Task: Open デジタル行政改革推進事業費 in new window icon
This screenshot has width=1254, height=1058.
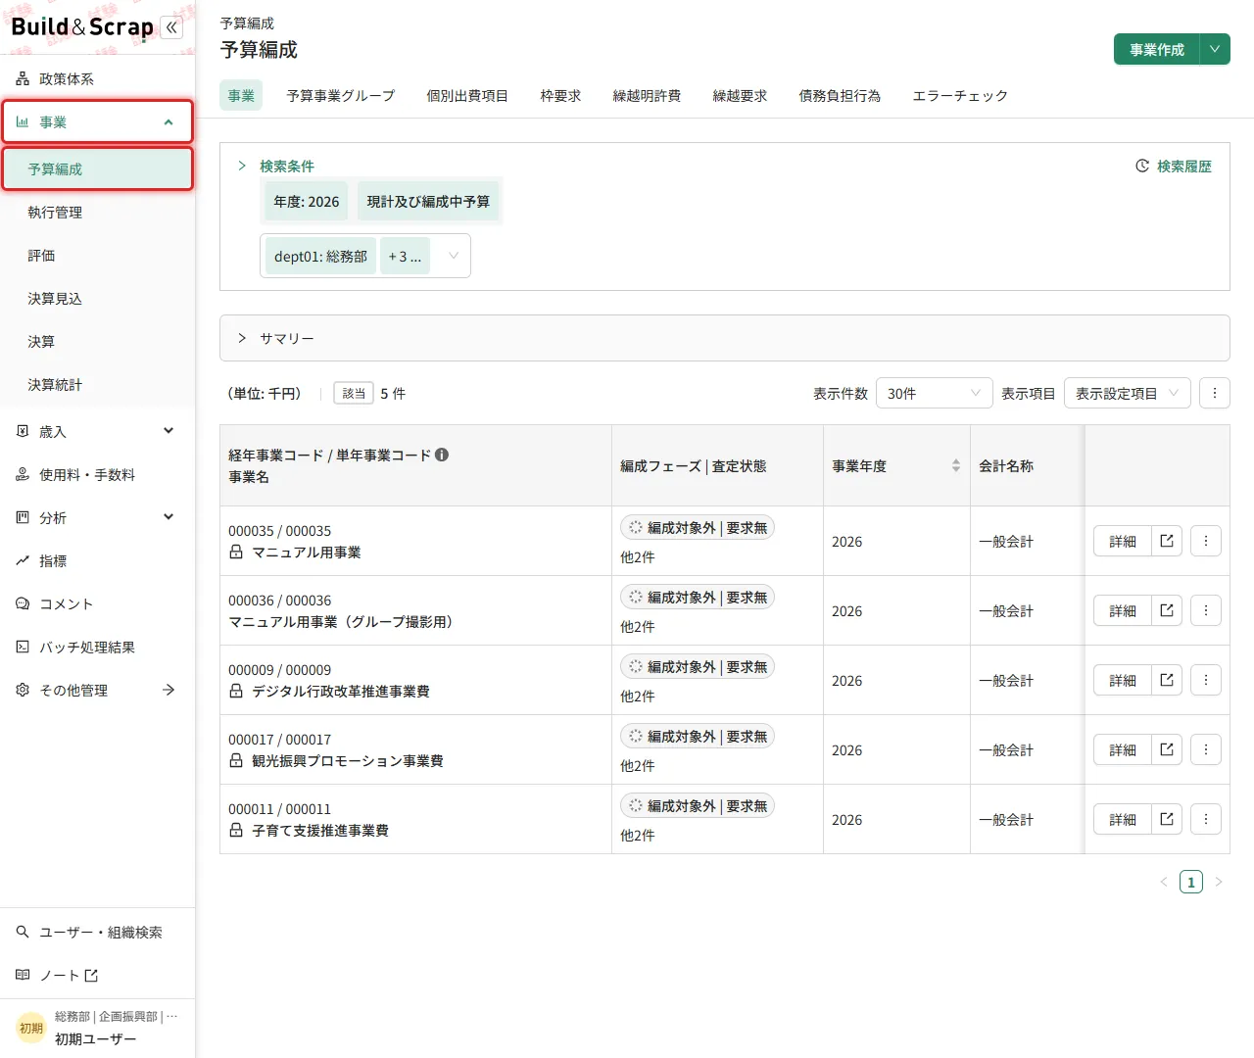Action: [1167, 681]
